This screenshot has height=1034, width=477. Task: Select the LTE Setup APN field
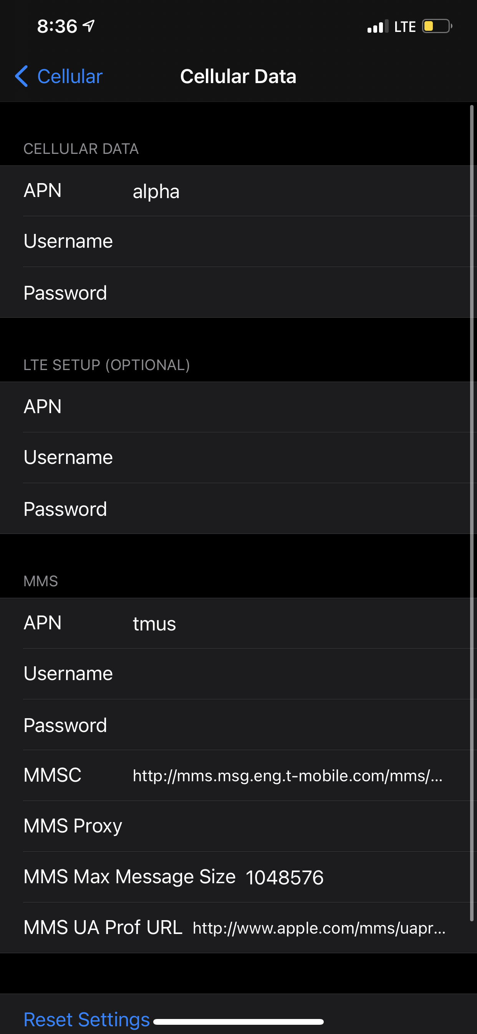(x=238, y=407)
